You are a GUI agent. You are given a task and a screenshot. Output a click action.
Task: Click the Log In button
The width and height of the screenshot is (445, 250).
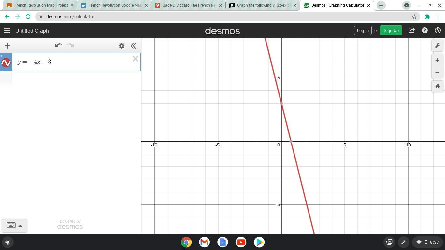pyautogui.click(x=363, y=30)
